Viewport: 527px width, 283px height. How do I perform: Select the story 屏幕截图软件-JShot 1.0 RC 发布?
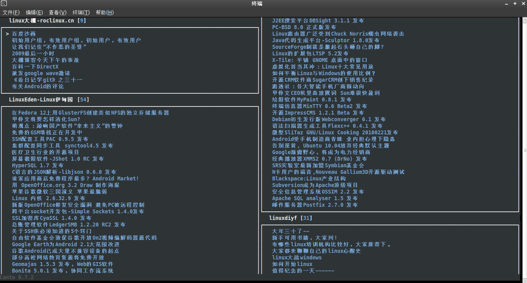pos(58,159)
